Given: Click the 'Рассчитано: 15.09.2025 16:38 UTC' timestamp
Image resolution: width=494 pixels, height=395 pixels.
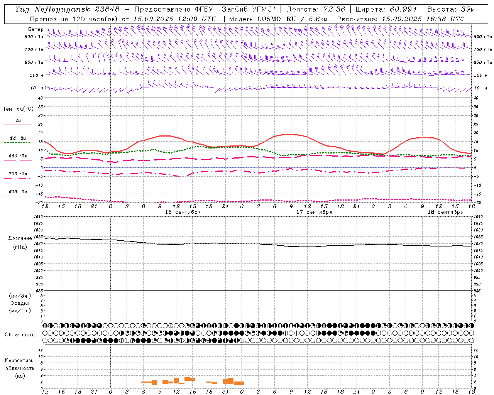Looking at the screenshot, I should click(x=401, y=19).
